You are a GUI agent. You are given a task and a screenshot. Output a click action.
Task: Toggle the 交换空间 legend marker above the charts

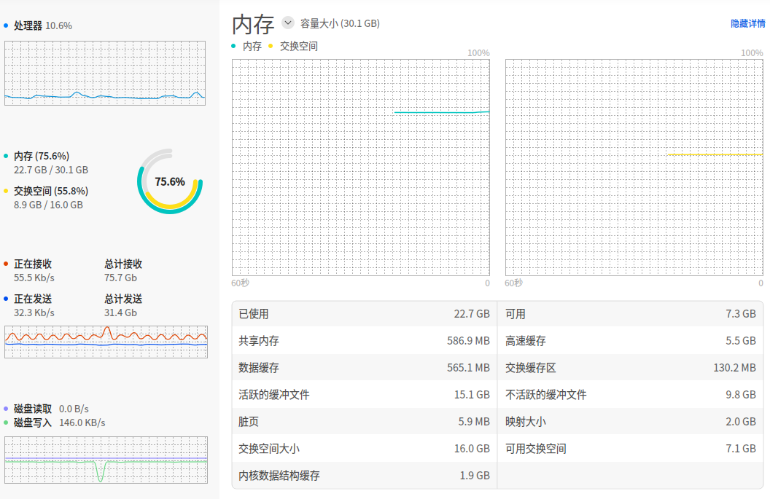[271, 46]
